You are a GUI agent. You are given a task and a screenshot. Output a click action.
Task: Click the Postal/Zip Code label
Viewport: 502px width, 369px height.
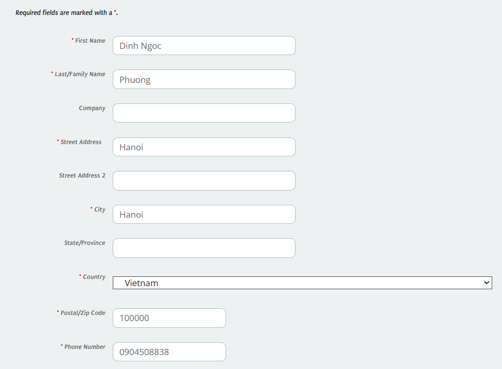(x=83, y=313)
